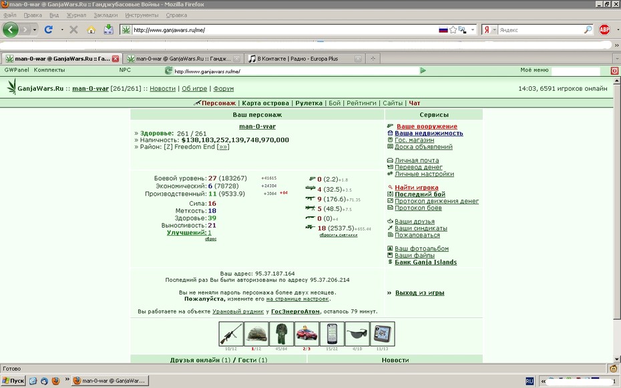Click Выход из игры logout link
Image resolution: width=621 pixels, height=388 pixels.
(x=419, y=293)
